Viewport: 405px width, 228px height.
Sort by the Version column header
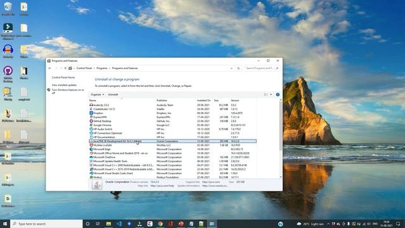point(243,100)
